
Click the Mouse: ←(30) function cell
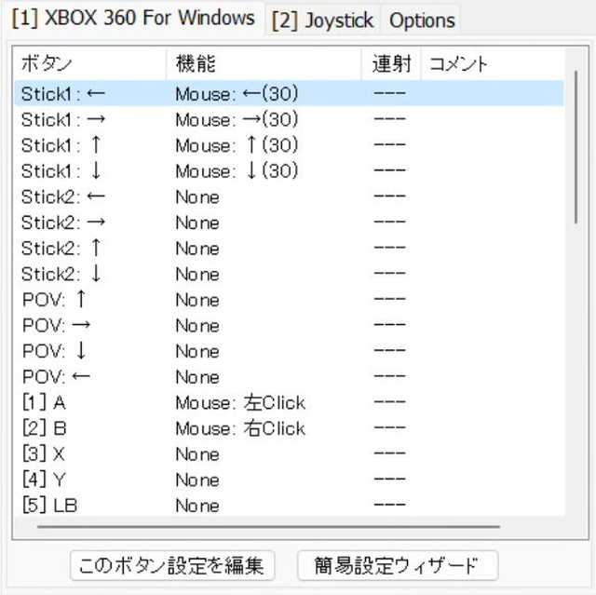coord(237,93)
